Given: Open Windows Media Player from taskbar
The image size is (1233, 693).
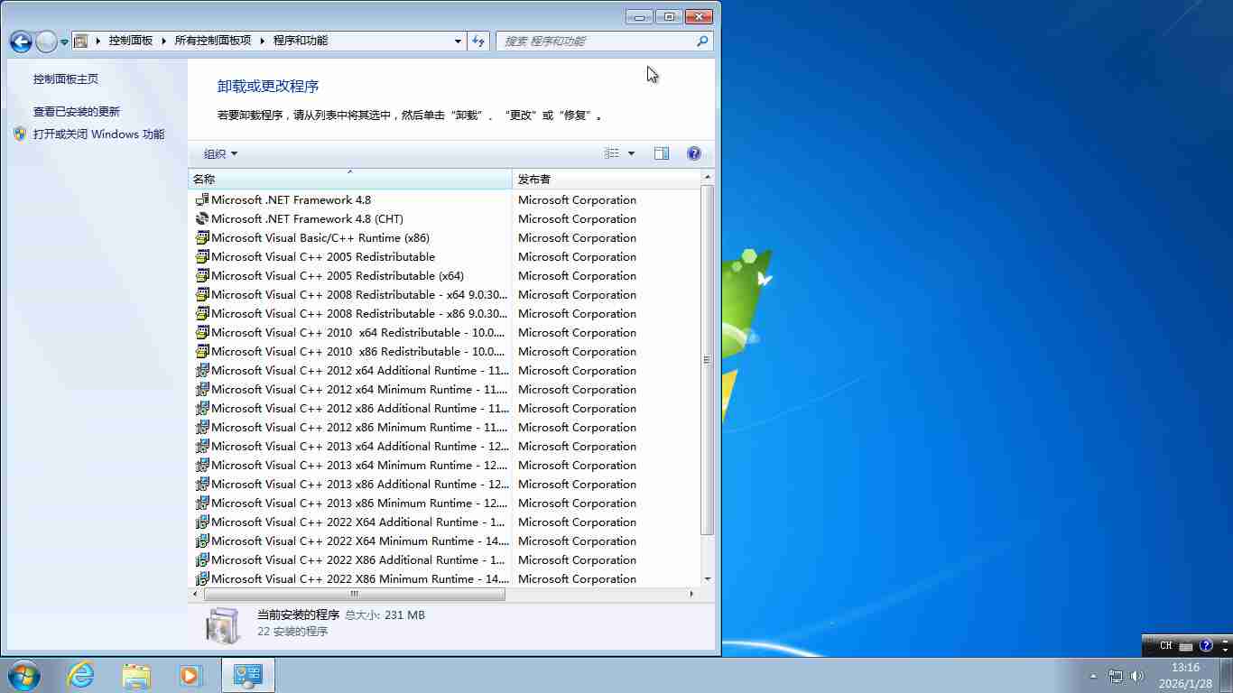Looking at the screenshot, I should click(x=190, y=675).
